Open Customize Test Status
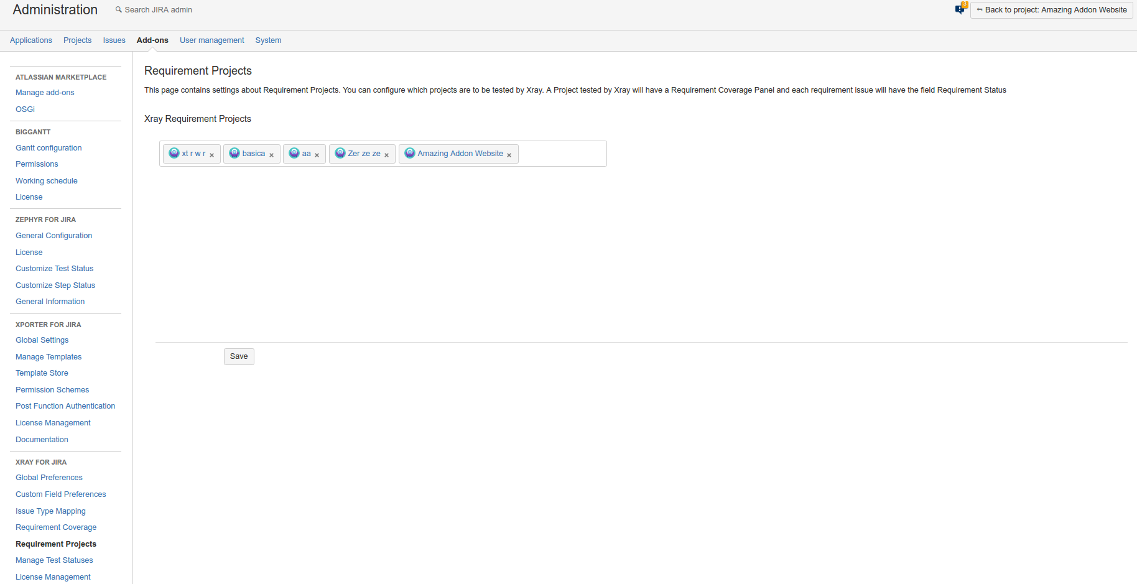Viewport: 1137px width, 584px height. (x=54, y=269)
